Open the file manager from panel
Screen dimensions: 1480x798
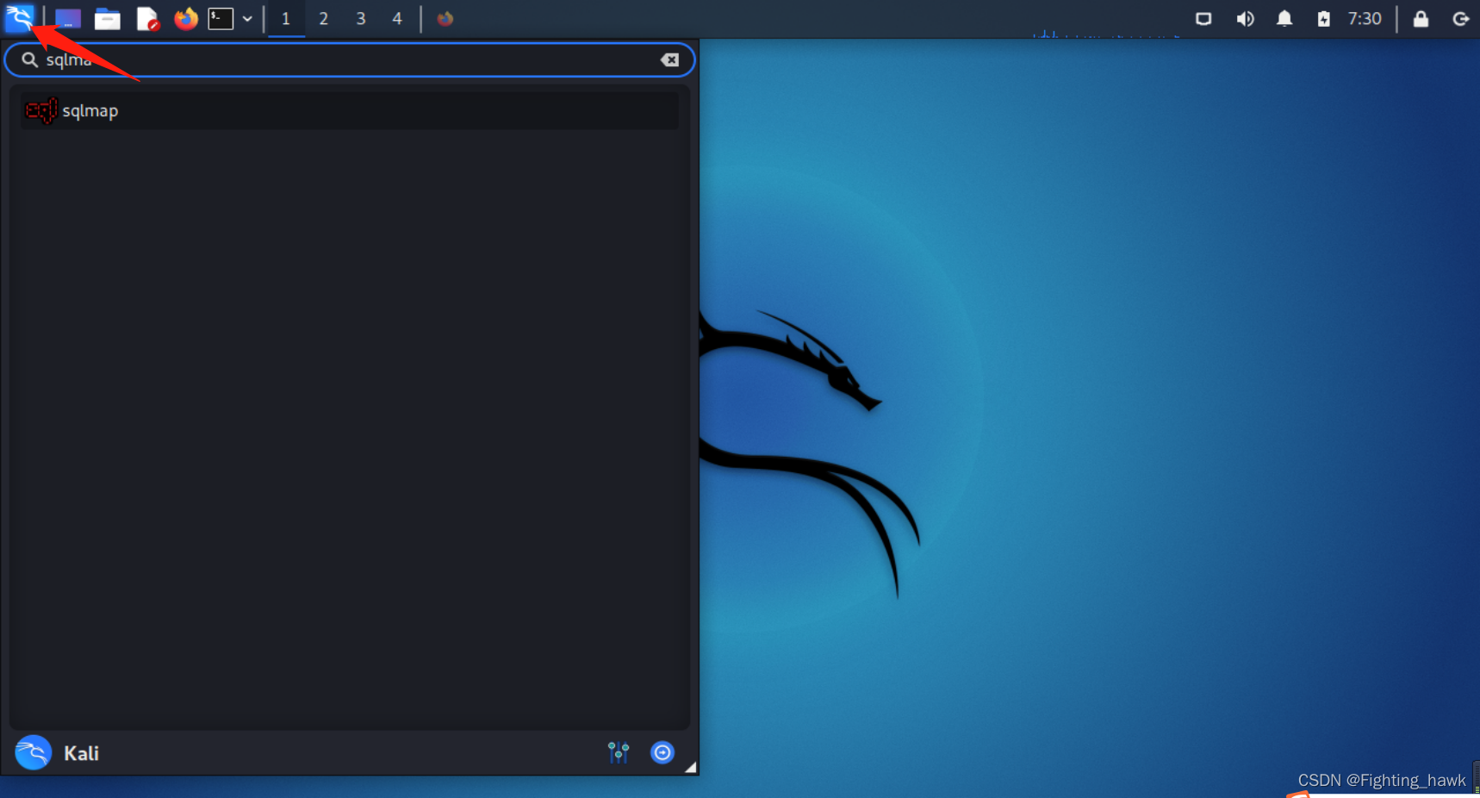tap(107, 19)
